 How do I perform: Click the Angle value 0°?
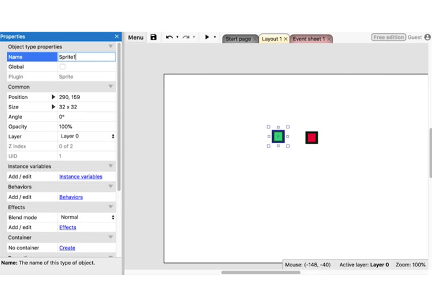[x=62, y=117]
